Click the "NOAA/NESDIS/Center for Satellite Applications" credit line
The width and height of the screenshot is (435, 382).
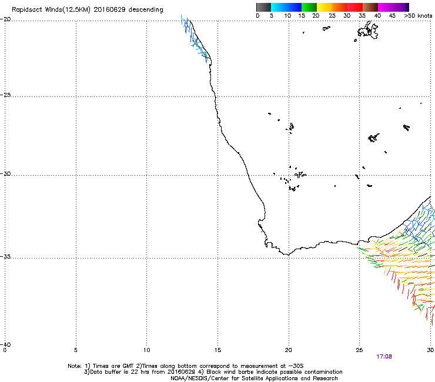pyautogui.click(x=254, y=378)
